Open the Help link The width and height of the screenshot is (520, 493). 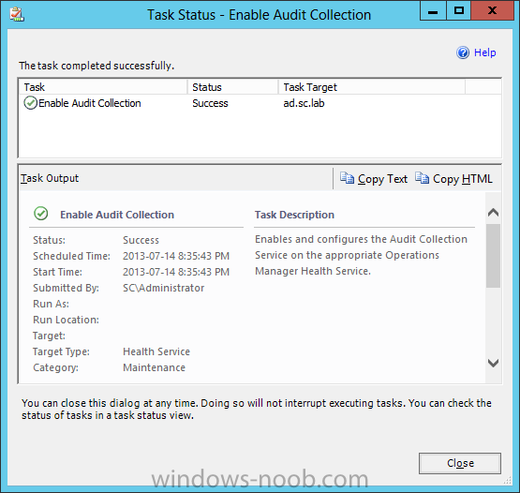(x=484, y=52)
